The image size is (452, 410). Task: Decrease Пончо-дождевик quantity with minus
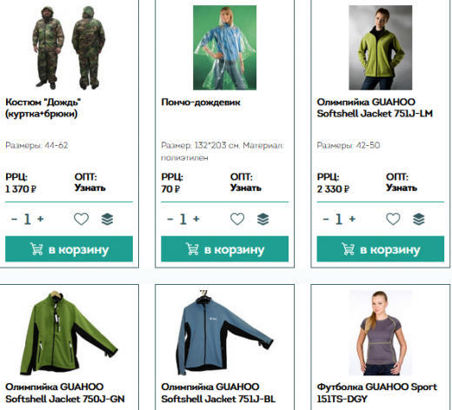(x=170, y=219)
